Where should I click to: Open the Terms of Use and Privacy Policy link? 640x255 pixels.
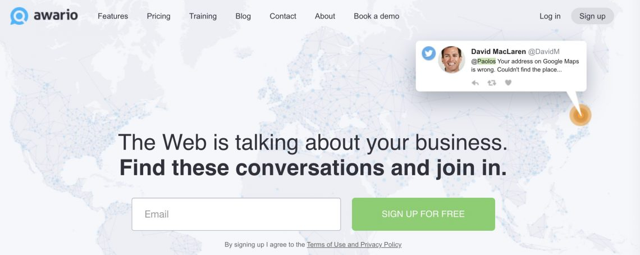tap(354, 245)
